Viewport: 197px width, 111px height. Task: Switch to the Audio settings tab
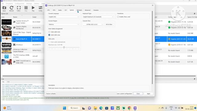point(60,10)
